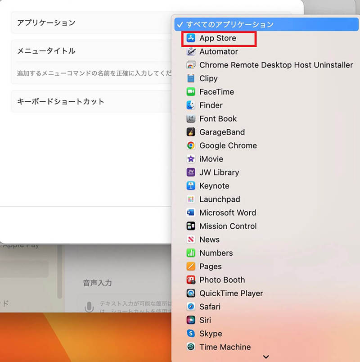360x362 pixels.
Task: Select FaceTime in the dropdown list
Action: (266, 92)
